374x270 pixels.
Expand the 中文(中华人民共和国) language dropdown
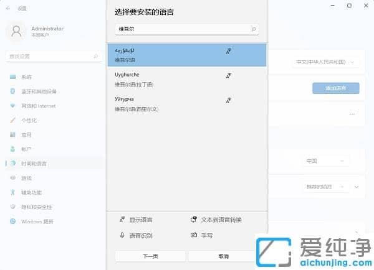coord(326,62)
